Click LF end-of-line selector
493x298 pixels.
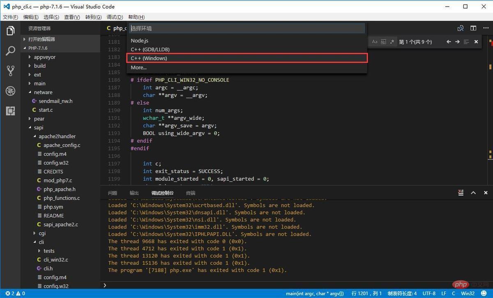point(444,293)
